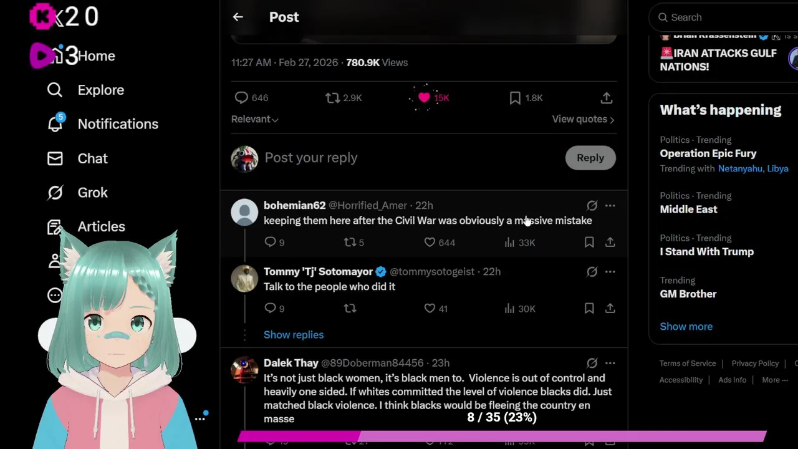Open the Explore search icon in the sidebar
Screen dimensions: 798x449
55,90
